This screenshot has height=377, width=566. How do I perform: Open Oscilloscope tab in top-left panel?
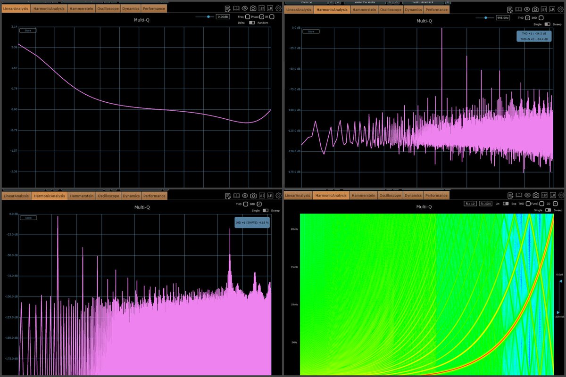pos(108,8)
